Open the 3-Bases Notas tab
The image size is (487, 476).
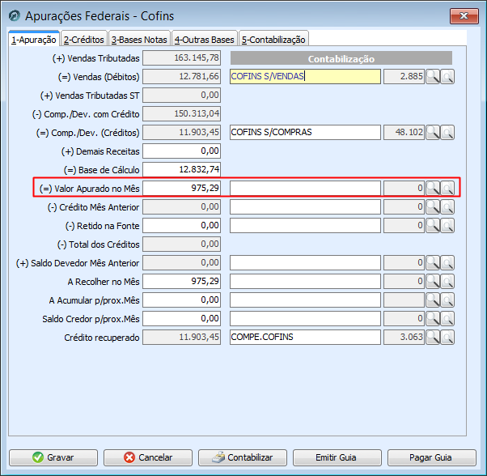click(x=139, y=39)
